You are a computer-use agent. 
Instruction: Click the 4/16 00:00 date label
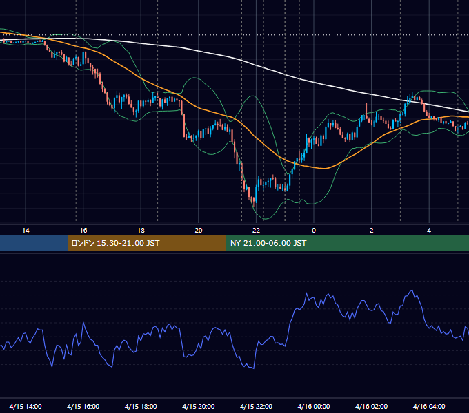tap(314, 406)
